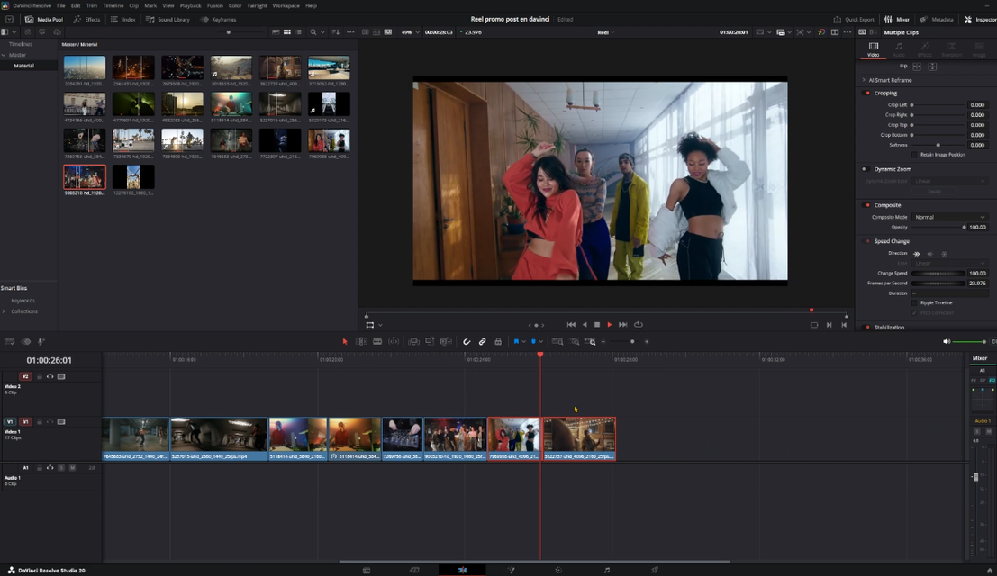Enable the Retain Image Position checkbox
The width and height of the screenshot is (997, 576).
click(914, 155)
